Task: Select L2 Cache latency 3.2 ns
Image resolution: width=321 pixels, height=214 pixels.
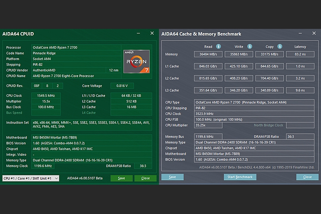Action: pos(300,78)
